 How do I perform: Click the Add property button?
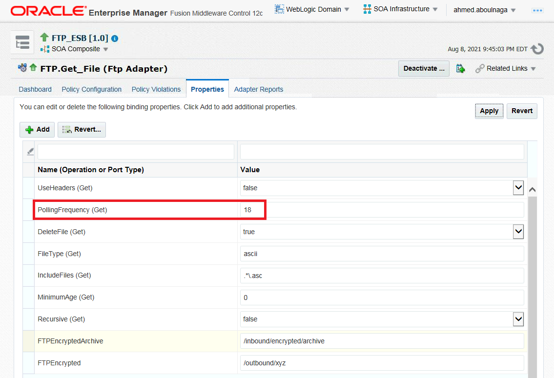tap(37, 129)
